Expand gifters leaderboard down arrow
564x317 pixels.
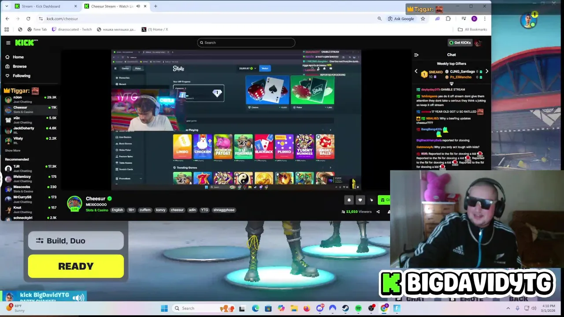451,83
